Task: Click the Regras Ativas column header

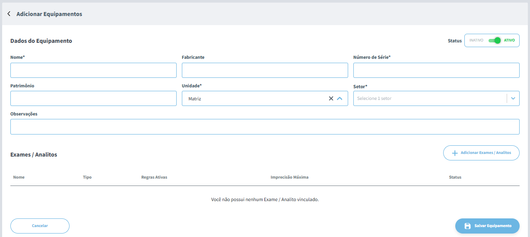Action: point(154,177)
